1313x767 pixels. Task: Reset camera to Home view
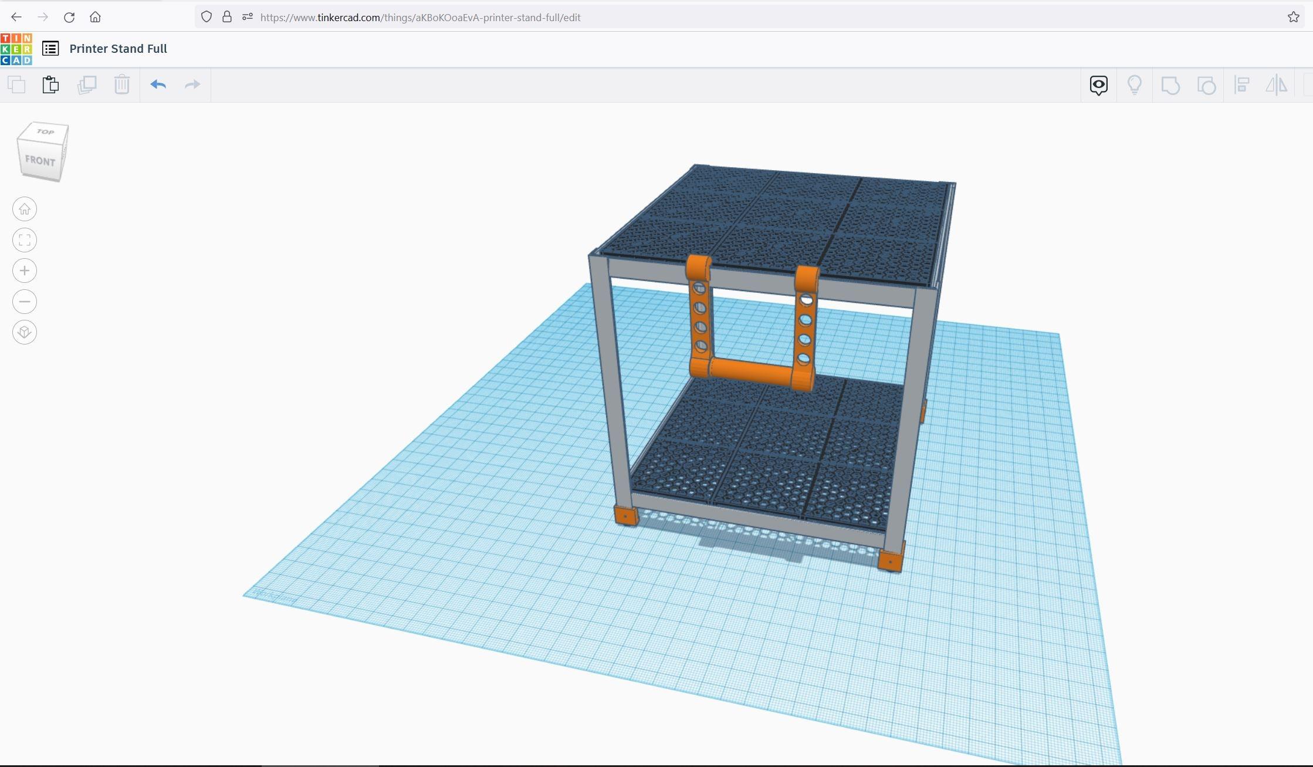(25, 209)
